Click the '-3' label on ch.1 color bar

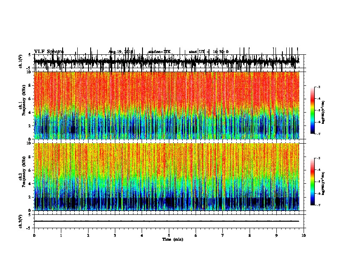[x=318, y=87]
